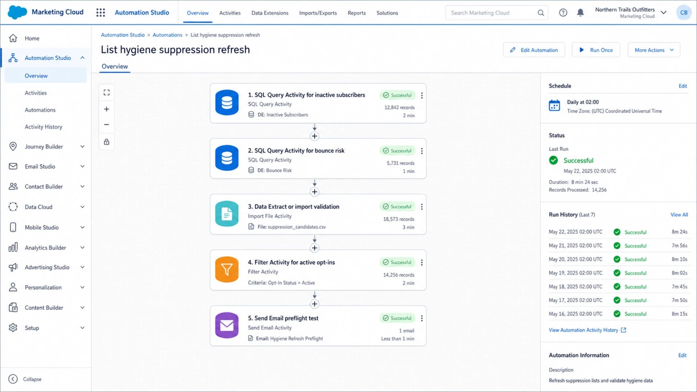
Task: Click the Marketing Cloud logo
Action: tap(17, 12)
